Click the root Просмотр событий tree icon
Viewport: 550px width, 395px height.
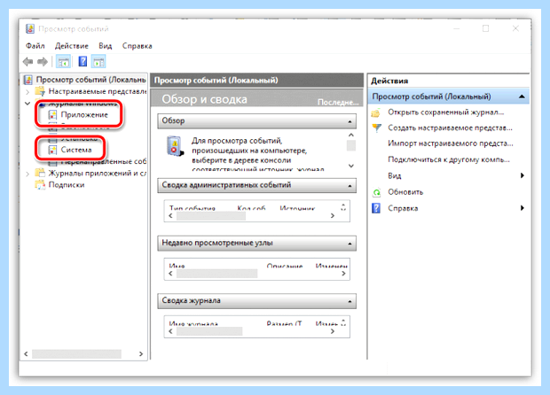pyautogui.click(x=28, y=80)
